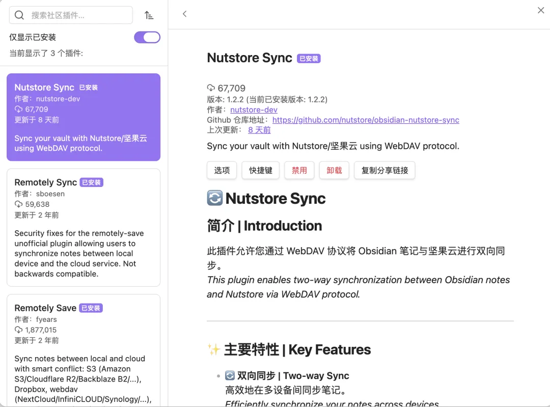The height and width of the screenshot is (407, 550).
Task: Click the version 1.2.2 line
Action: click(267, 100)
